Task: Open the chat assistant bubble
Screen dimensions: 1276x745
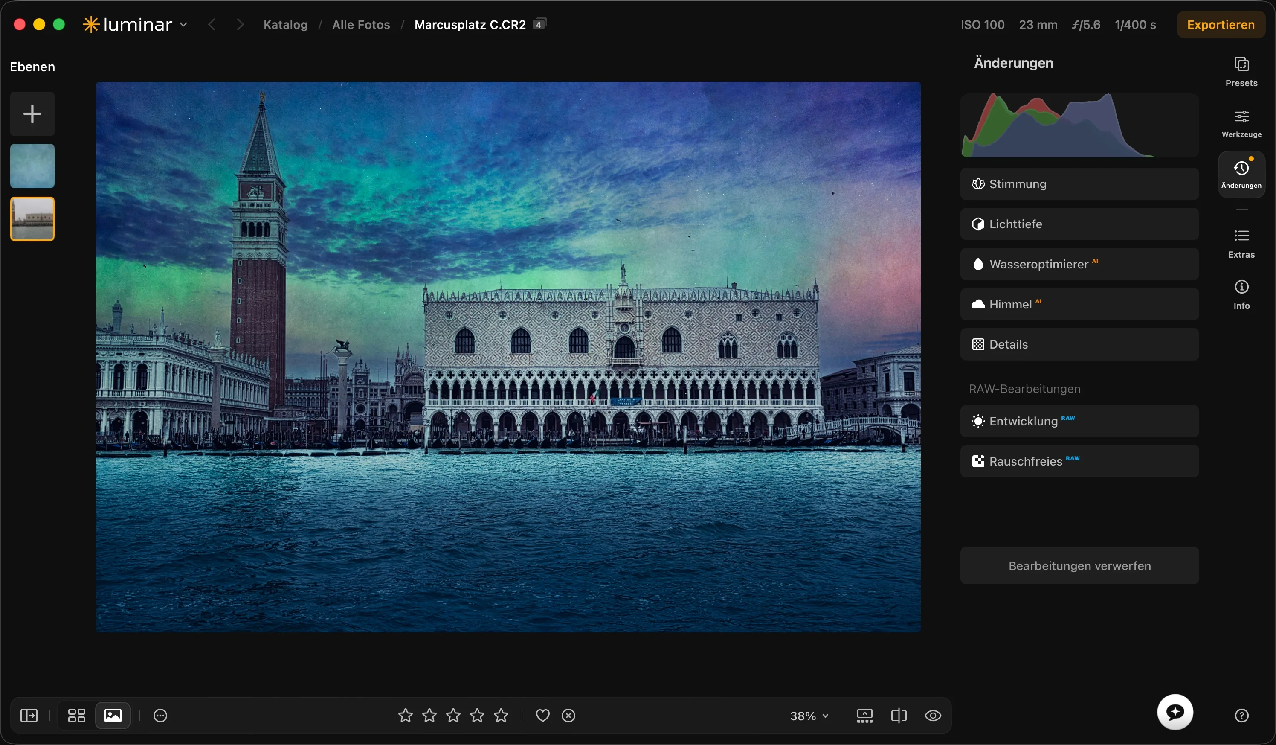Action: (x=1175, y=712)
